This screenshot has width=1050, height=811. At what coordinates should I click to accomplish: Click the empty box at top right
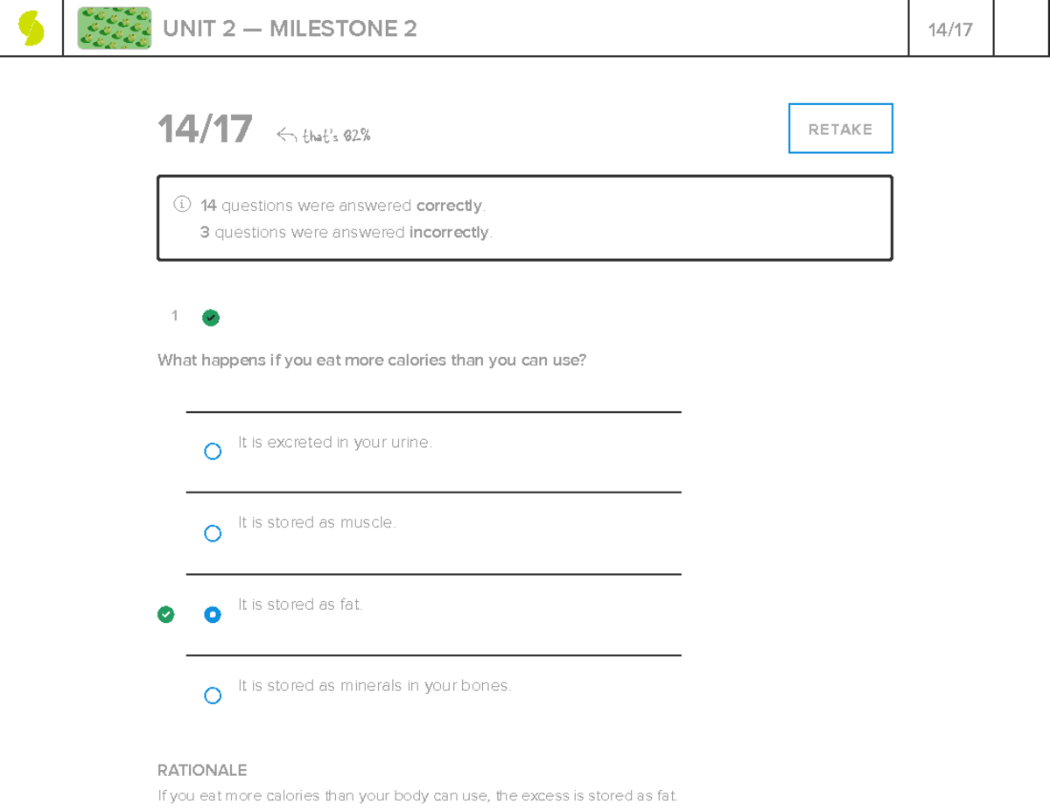(1021, 28)
